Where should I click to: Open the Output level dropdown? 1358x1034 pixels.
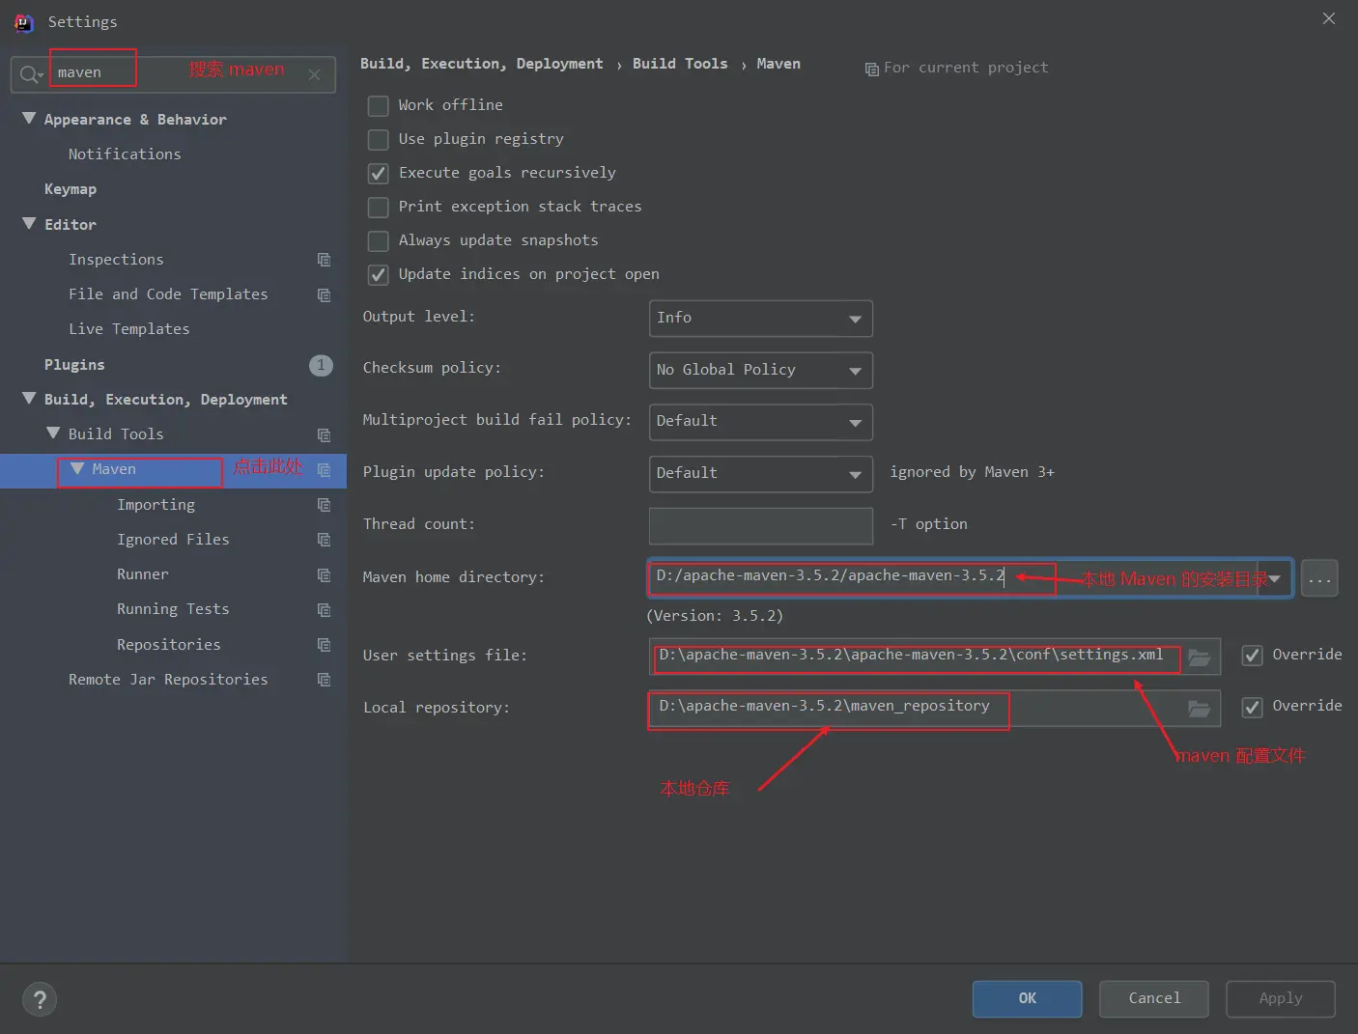pyautogui.click(x=761, y=319)
